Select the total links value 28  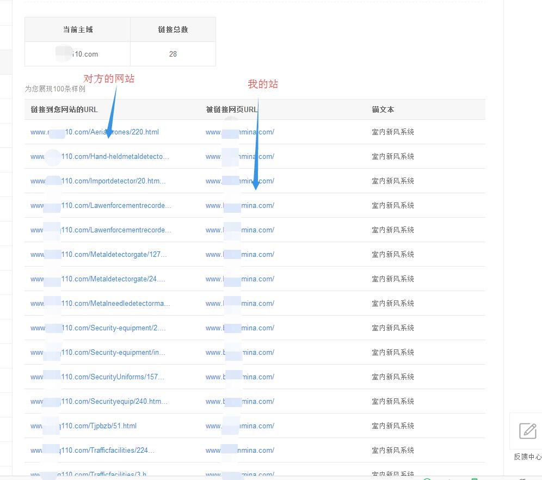(173, 54)
